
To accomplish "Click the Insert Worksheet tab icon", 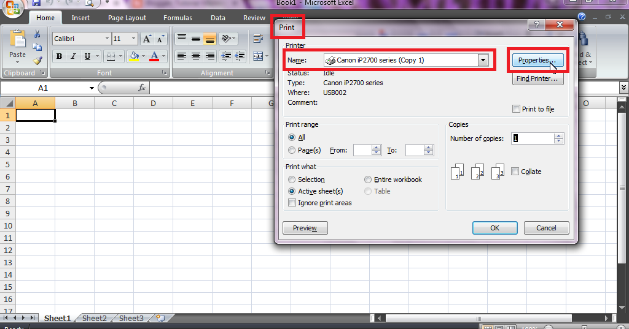I will pyautogui.click(x=160, y=318).
